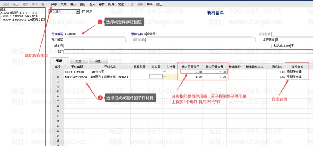Open the 存货 toolbar item
This screenshot has width=313, height=146.
click(x=102, y=4)
